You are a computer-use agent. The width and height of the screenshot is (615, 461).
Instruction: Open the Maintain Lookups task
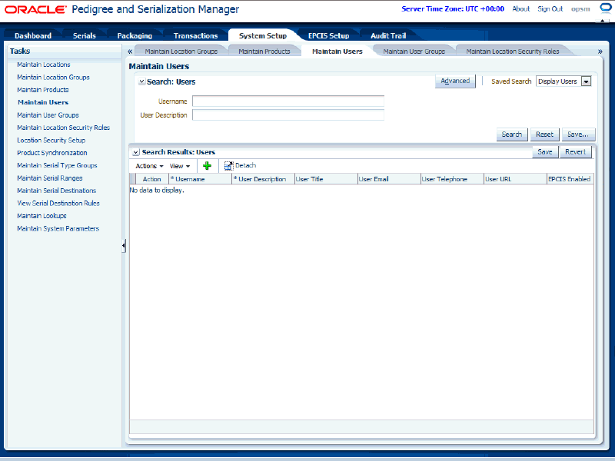(42, 216)
